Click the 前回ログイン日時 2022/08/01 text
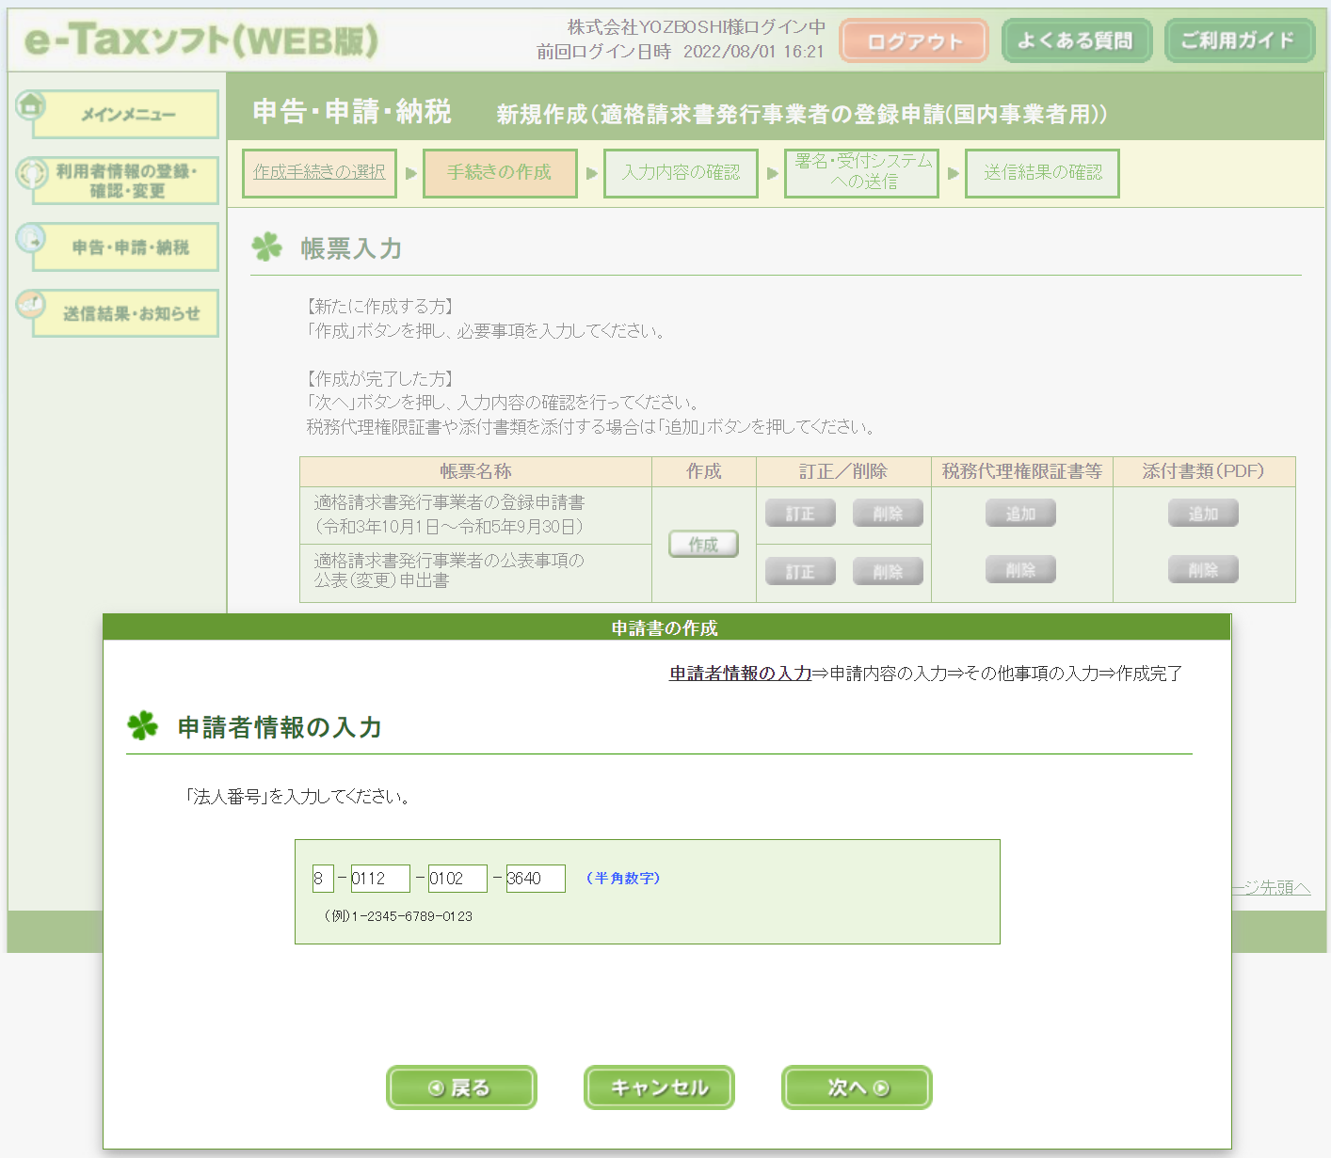This screenshot has height=1158, width=1331. [x=681, y=52]
